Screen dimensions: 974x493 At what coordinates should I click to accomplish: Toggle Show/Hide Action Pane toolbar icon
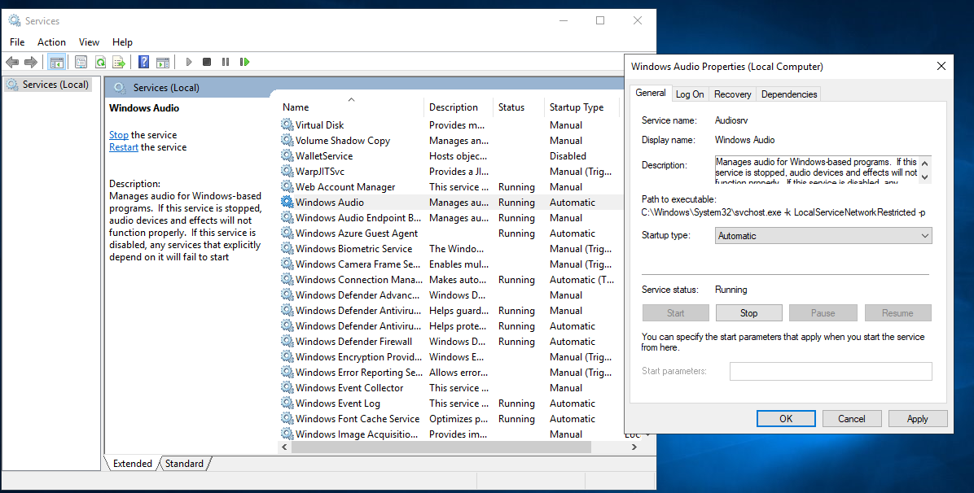(x=163, y=62)
